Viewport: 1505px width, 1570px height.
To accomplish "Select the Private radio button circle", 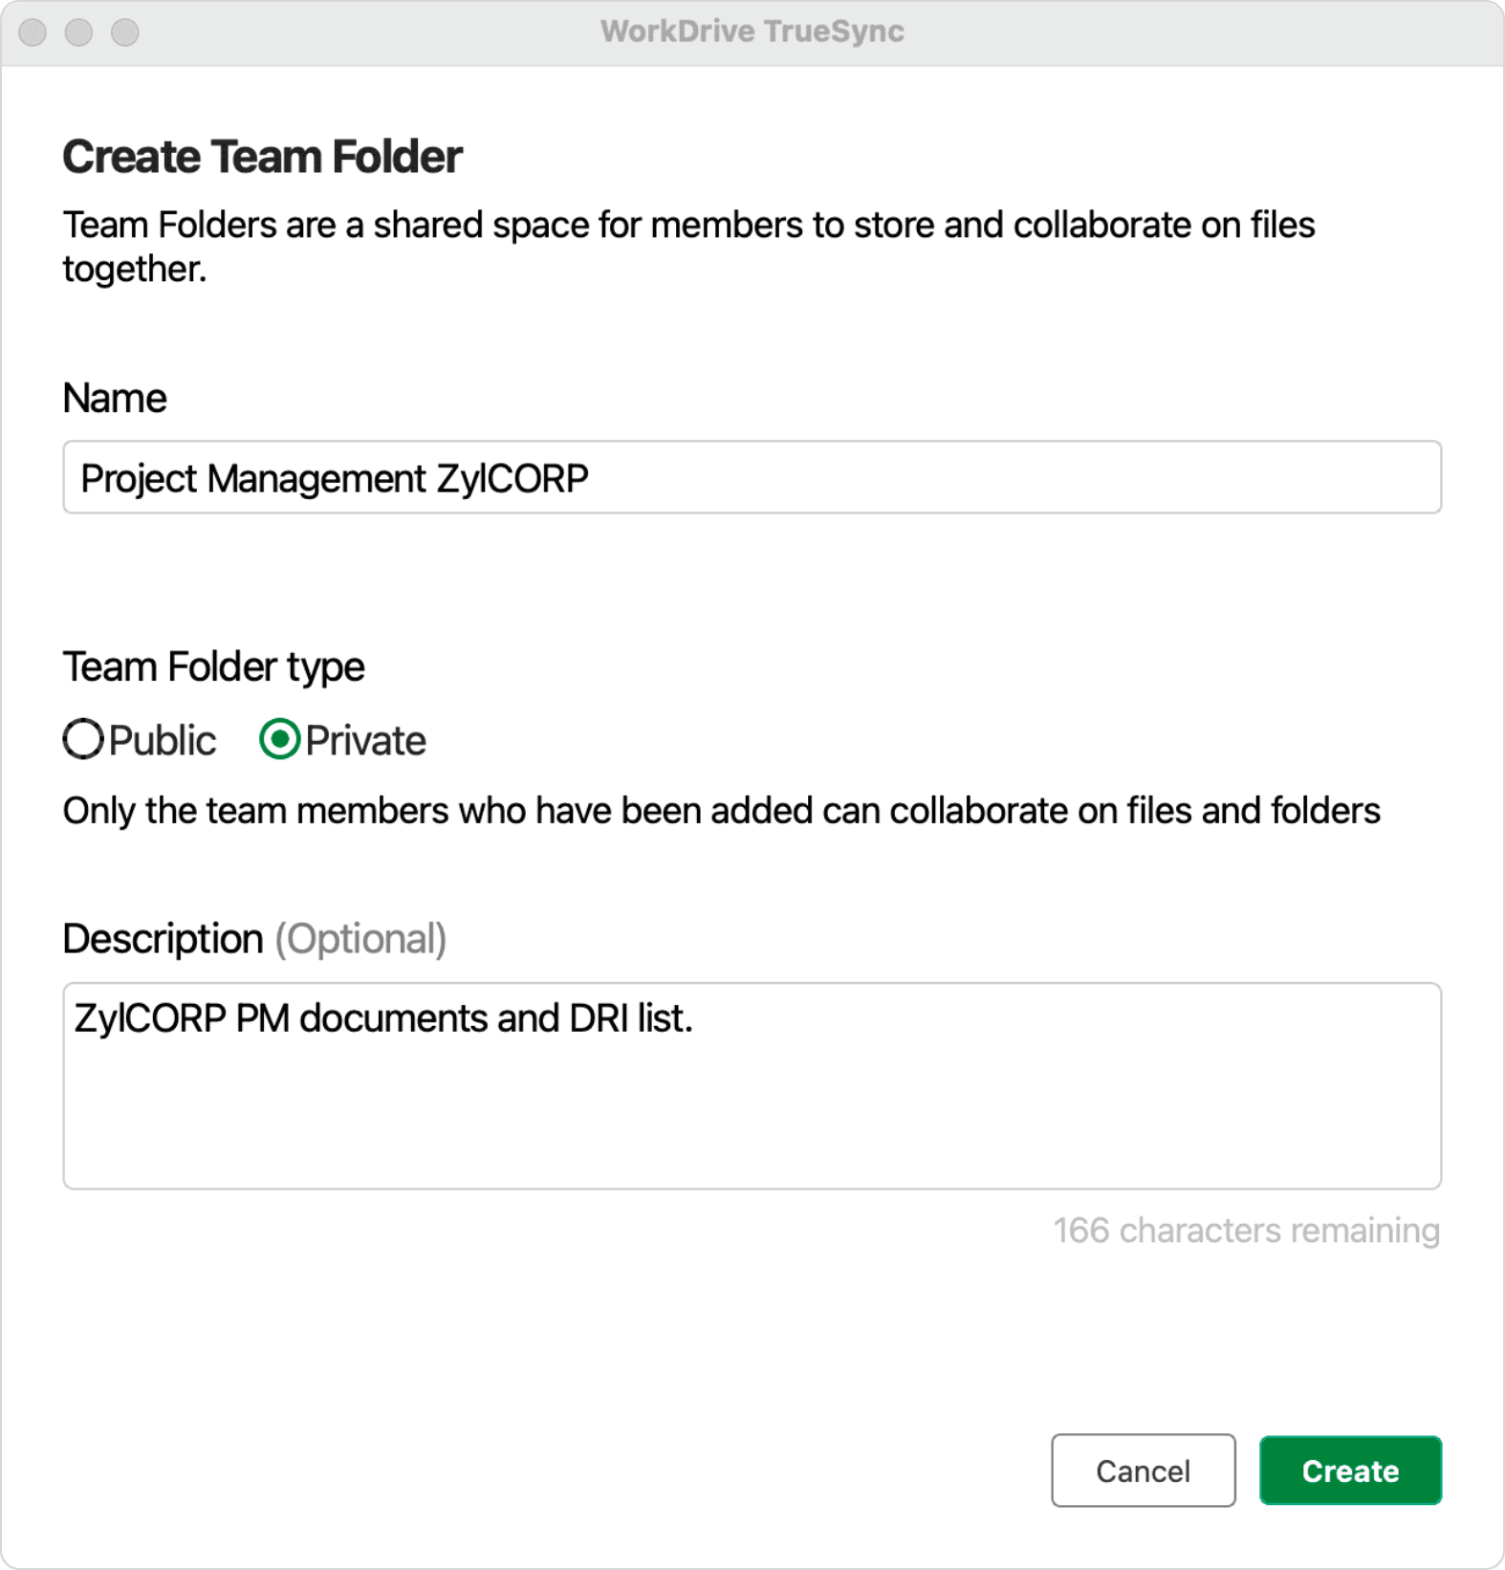I will [280, 739].
